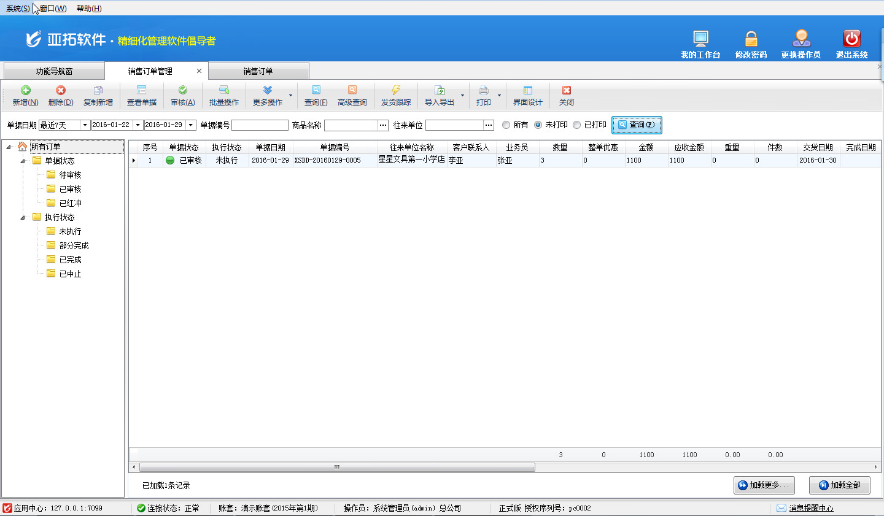Select the 未打印 radio button
The width and height of the screenshot is (884, 516).
click(x=538, y=125)
